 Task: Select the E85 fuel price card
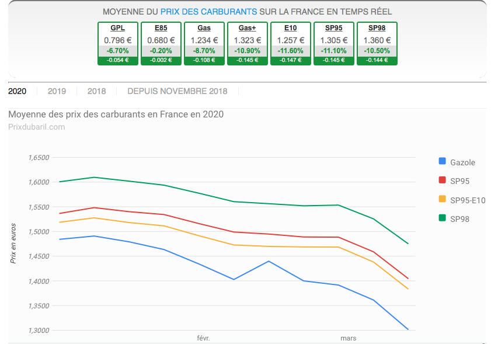click(x=161, y=44)
